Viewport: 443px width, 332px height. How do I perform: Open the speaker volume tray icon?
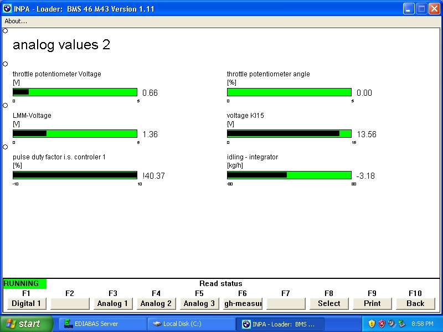click(x=391, y=324)
